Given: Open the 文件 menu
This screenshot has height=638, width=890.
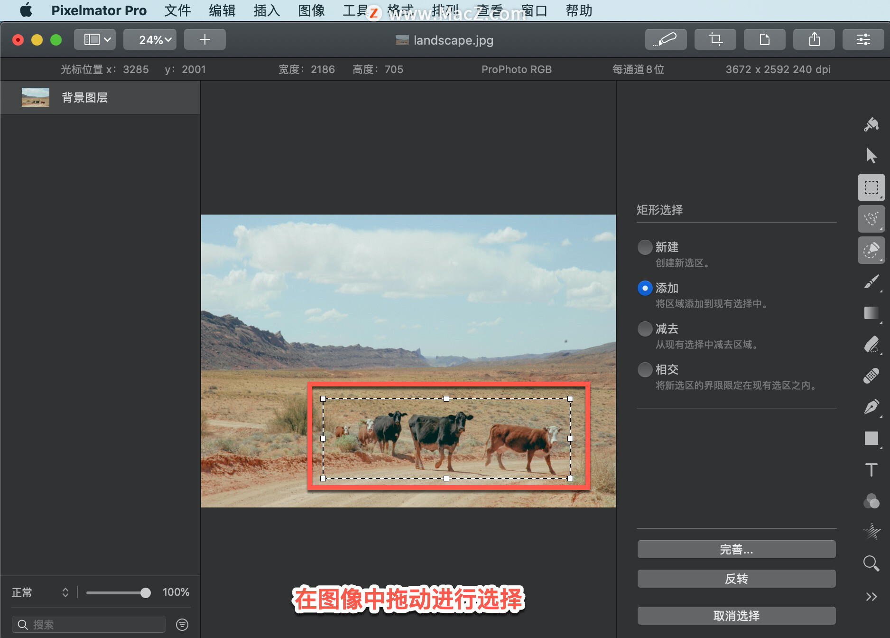Looking at the screenshot, I should click(177, 10).
